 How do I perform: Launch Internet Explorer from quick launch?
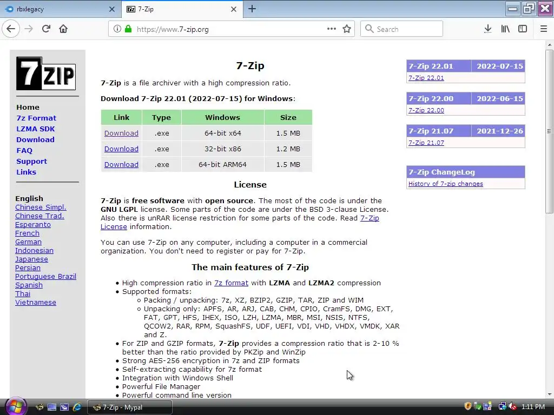tap(77, 407)
